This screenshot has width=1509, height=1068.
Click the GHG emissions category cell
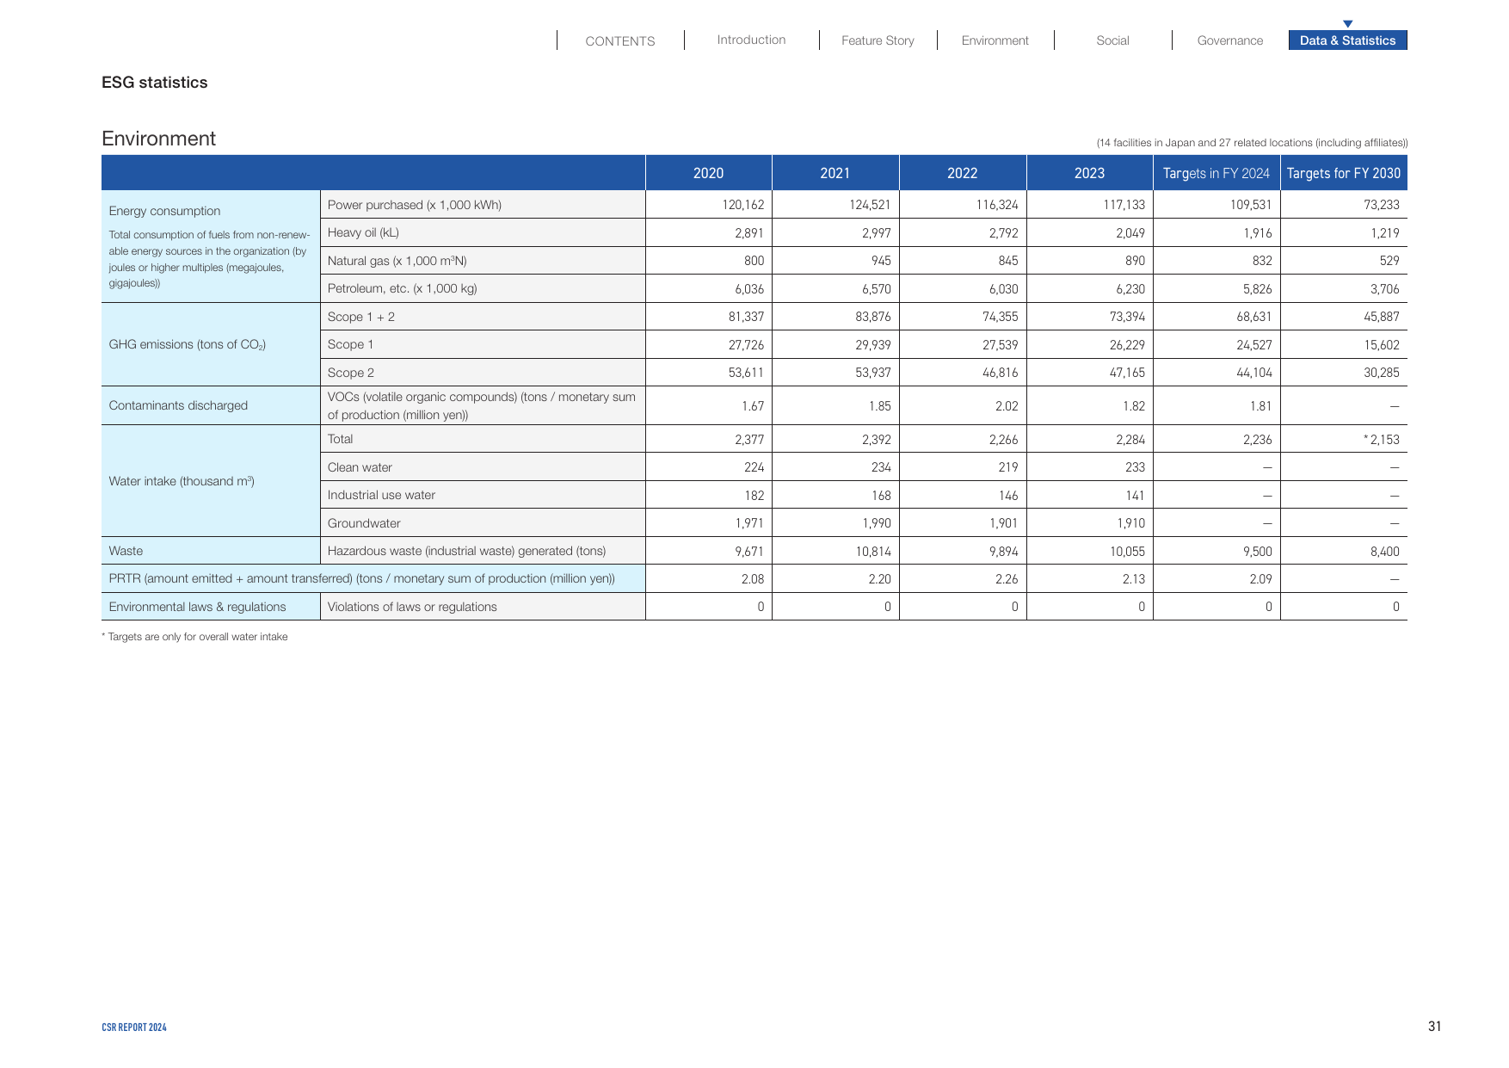click(211, 344)
